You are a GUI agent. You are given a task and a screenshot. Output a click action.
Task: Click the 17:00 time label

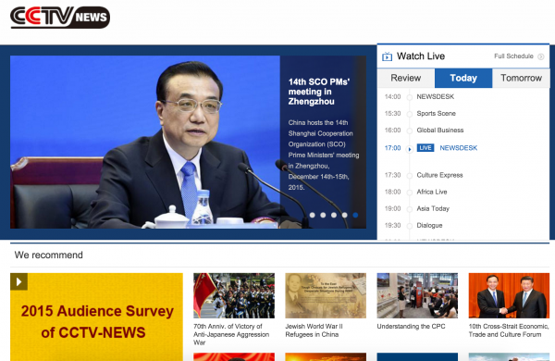click(392, 148)
